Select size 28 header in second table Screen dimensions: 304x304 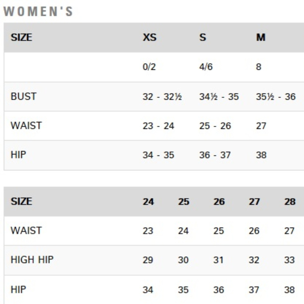point(290,202)
